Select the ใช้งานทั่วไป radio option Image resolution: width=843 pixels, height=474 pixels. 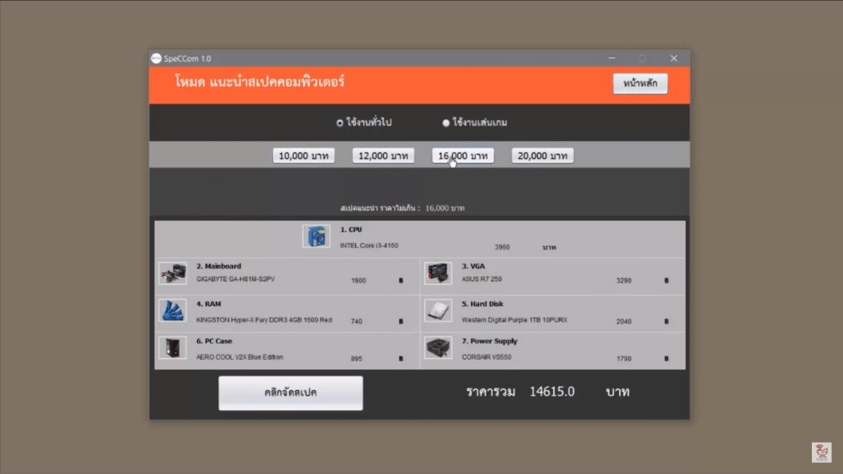click(x=340, y=123)
